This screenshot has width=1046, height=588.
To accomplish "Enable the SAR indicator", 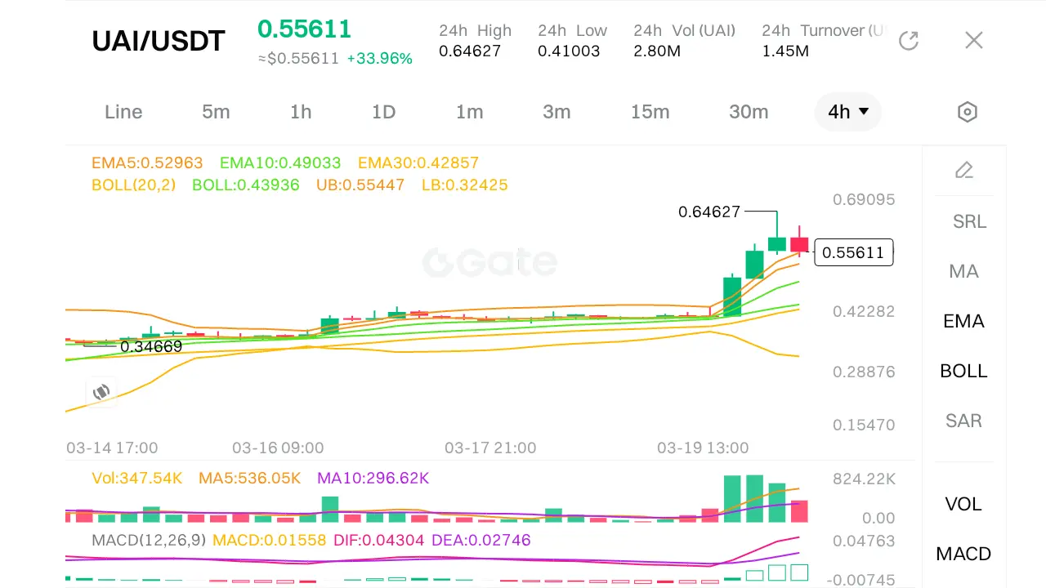I will click(964, 421).
